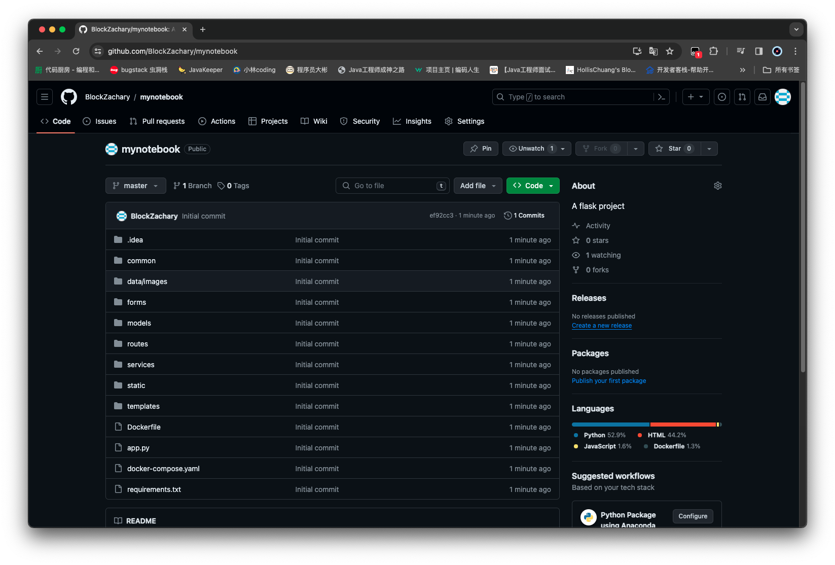Switch to the Insights tab
The width and height of the screenshot is (835, 565).
coord(412,121)
